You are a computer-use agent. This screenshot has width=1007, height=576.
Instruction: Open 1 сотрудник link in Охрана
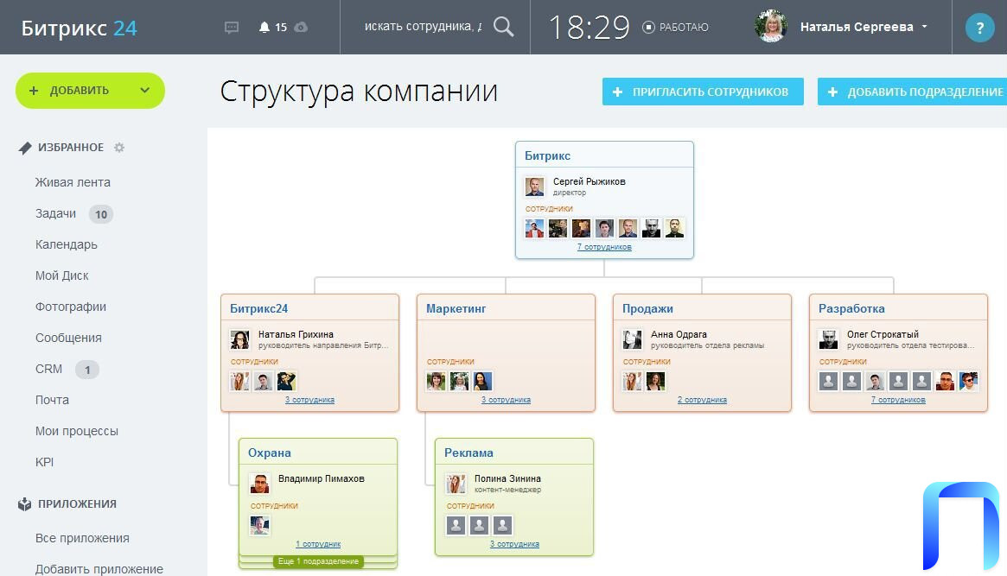(318, 544)
